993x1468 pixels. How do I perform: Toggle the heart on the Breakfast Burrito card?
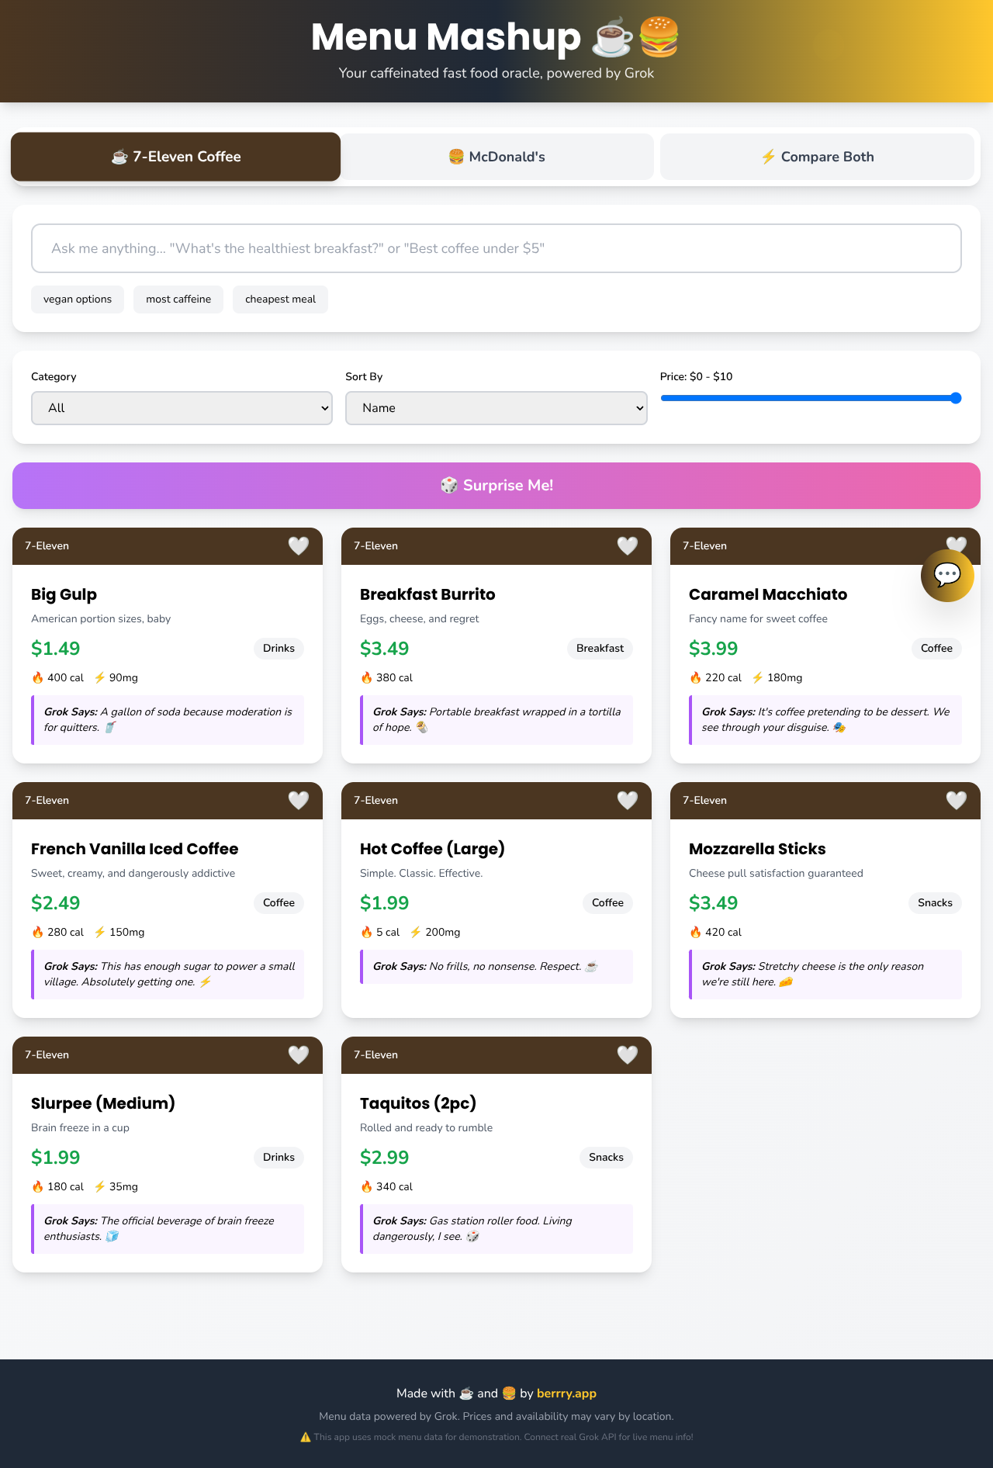(x=628, y=546)
